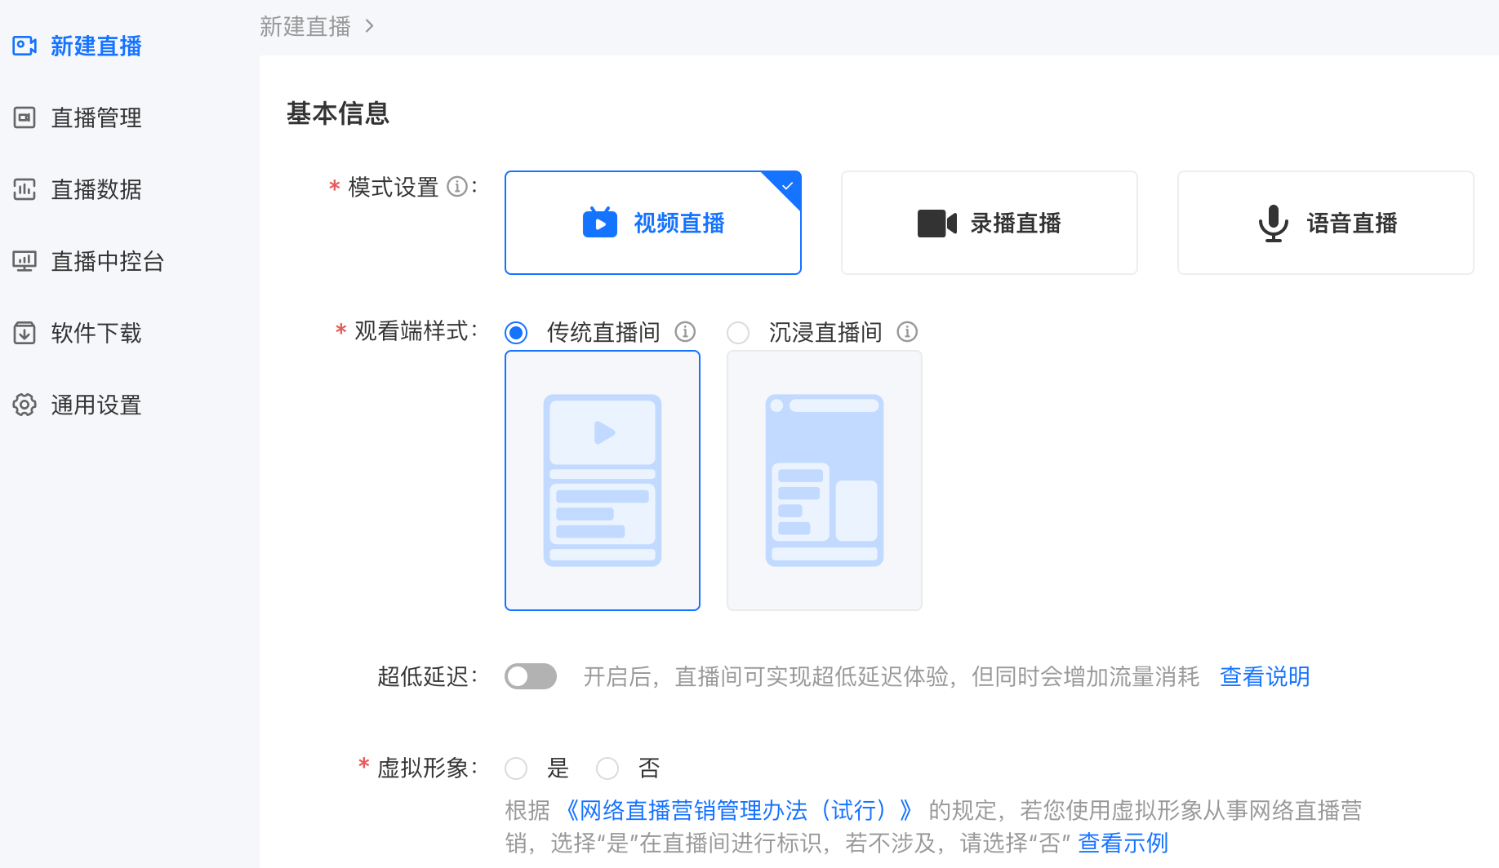
Task: Click the microphone icon in 语音直播 card
Action: pos(1274,223)
